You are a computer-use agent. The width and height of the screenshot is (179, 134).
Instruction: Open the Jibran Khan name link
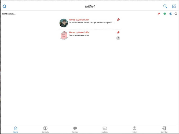pyautogui.click(x=84, y=20)
